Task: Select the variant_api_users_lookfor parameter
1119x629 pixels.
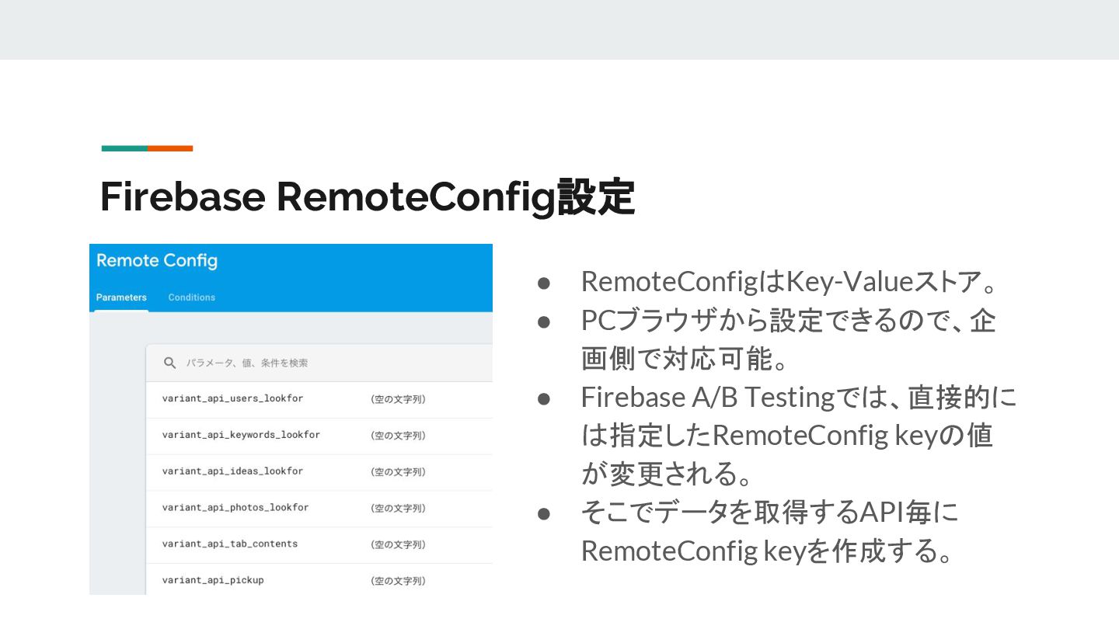Action: [232, 398]
